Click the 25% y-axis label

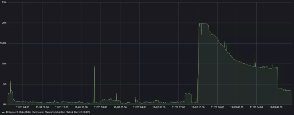4,2
